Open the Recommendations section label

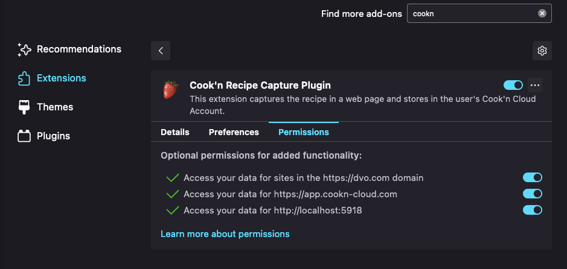click(79, 49)
